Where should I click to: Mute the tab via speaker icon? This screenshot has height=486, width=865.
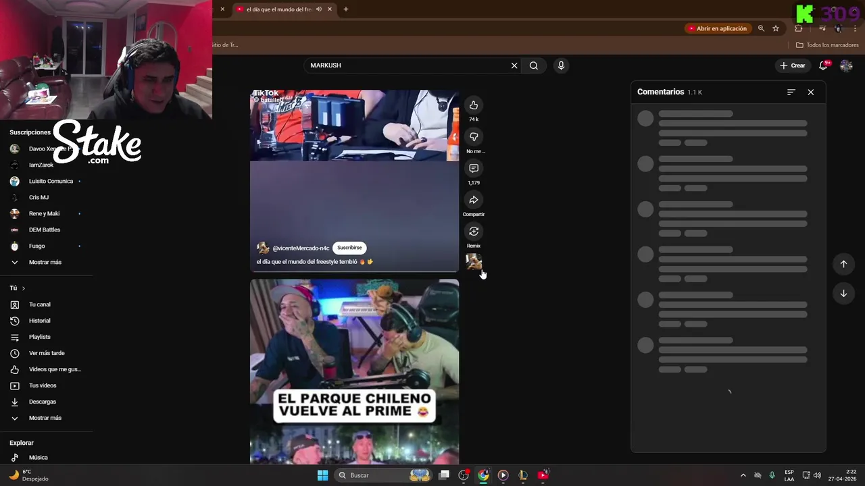pos(319,9)
